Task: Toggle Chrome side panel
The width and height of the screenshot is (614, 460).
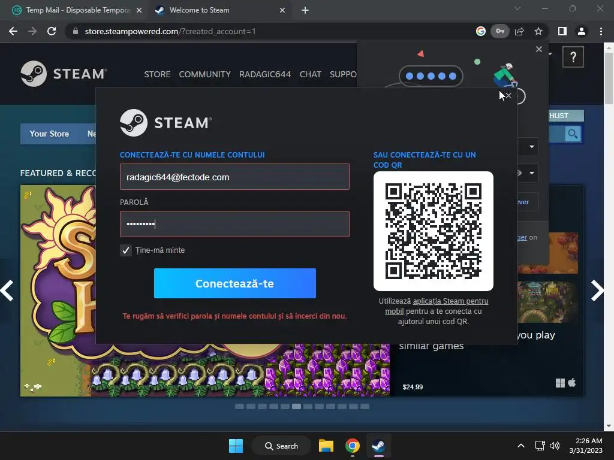Action: 562,31
